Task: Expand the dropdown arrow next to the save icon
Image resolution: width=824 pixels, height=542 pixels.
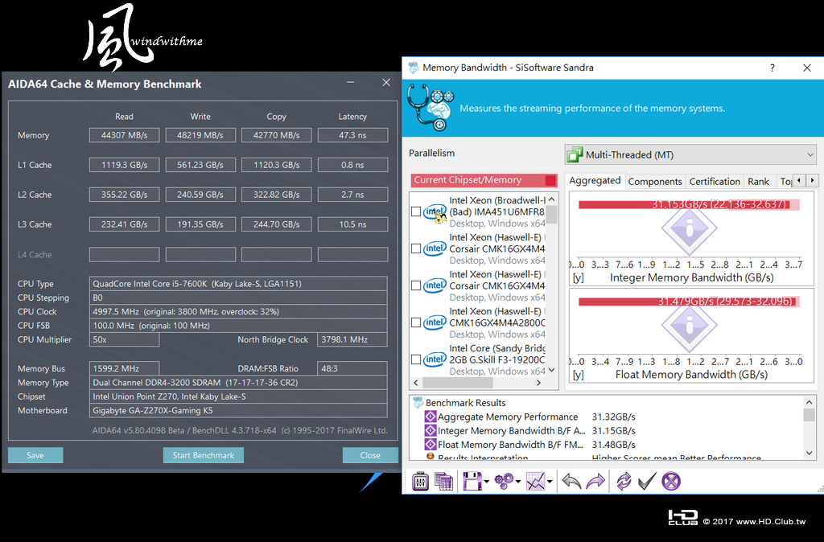Action: click(487, 482)
